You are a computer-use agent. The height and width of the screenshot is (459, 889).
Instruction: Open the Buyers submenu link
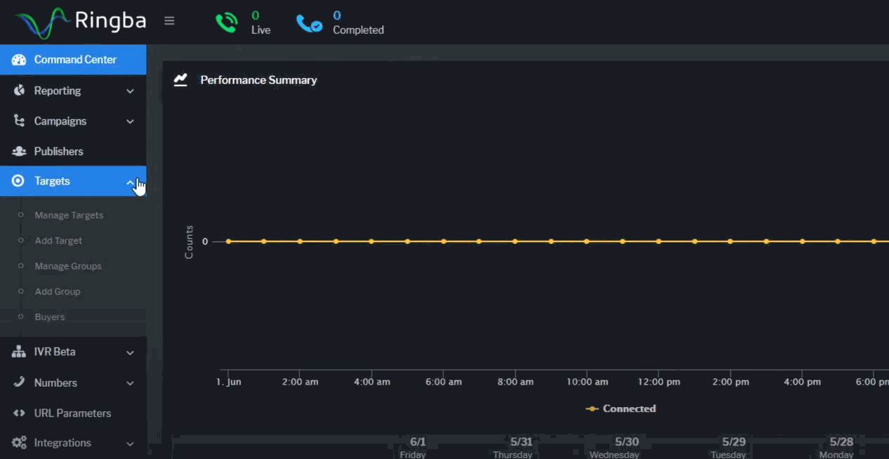(x=50, y=317)
